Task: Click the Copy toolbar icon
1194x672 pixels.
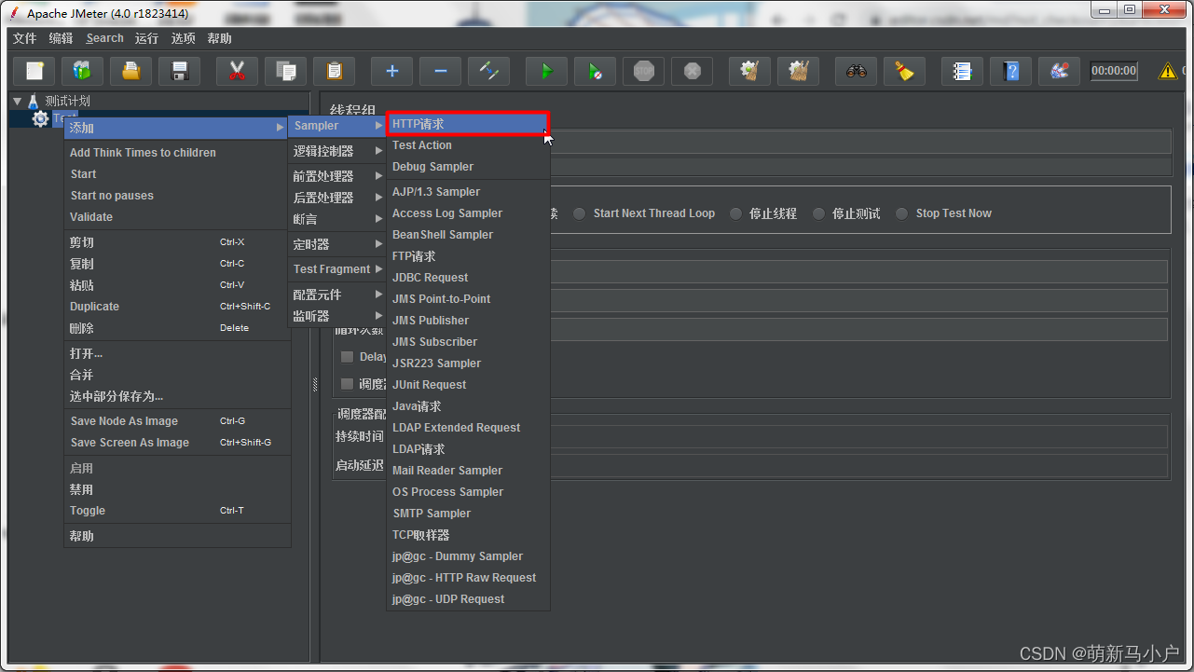Action: coord(285,71)
